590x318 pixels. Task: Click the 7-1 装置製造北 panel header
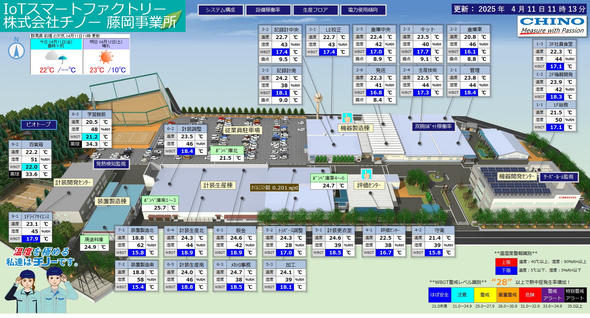(x=136, y=230)
